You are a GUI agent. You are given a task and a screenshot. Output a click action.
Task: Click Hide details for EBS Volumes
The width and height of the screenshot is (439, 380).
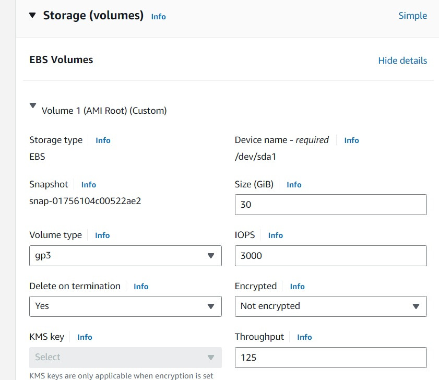coord(402,61)
